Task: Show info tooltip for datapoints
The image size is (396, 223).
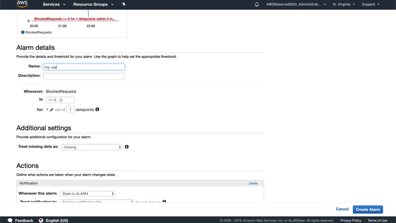Action: (x=97, y=109)
